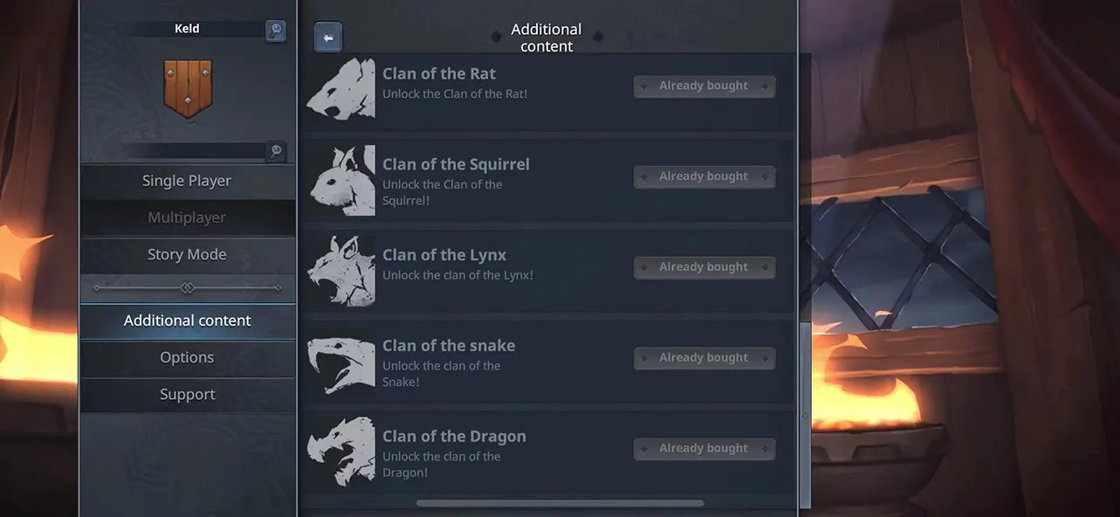This screenshot has height=517, width=1120.
Task: Click the lower magnifier icon under the shield
Action: (x=276, y=151)
